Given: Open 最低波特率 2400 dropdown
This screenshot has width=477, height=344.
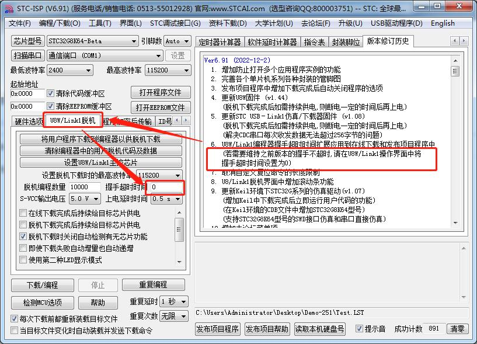Looking at the screenshot, I should (x=70, y=70).
